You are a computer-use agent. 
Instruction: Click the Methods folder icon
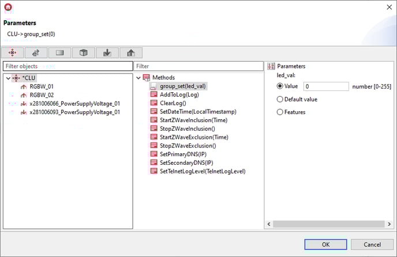147,77
